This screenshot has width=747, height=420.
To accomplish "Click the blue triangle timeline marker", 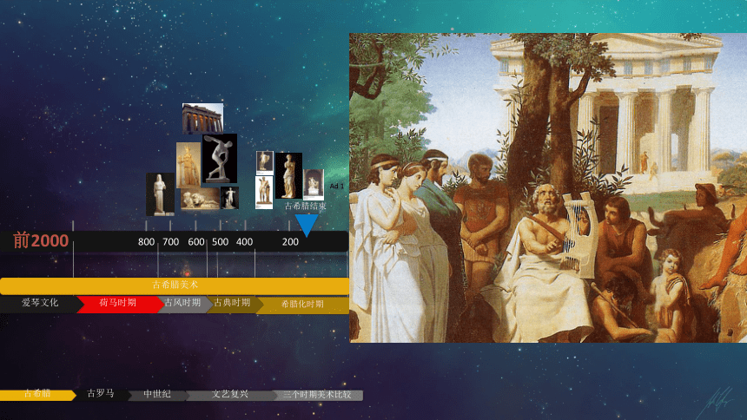I will pos(307,226).
